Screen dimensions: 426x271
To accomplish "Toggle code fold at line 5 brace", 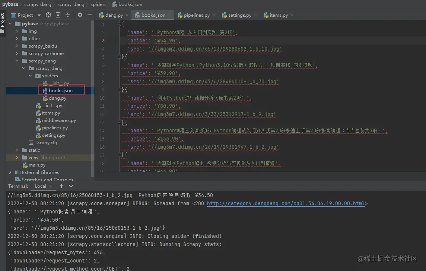I will (x=119, y=57).
